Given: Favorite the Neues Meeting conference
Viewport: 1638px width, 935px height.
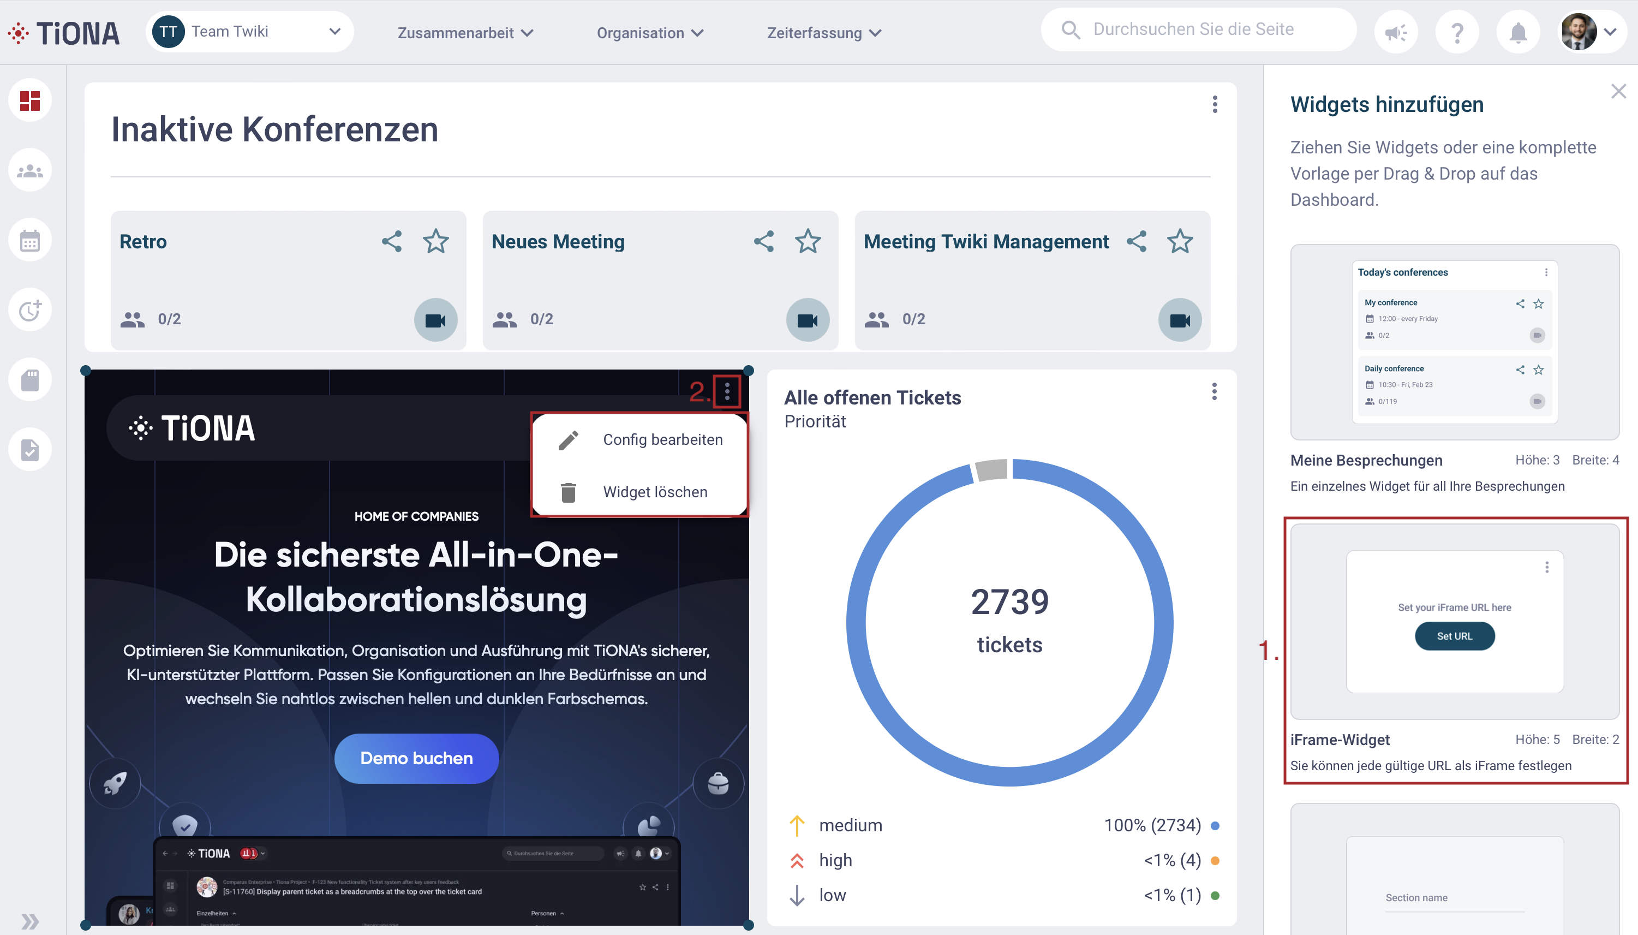Looking at the screenshot, I should tap(808, 241).
